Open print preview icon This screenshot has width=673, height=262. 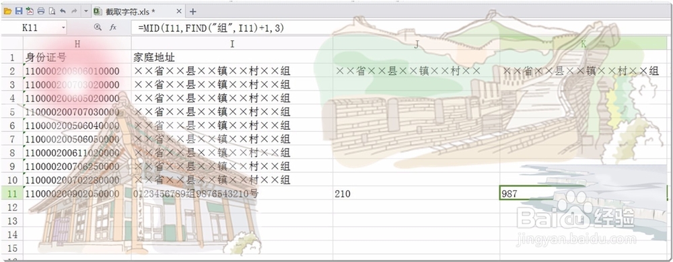pos(52,11)
